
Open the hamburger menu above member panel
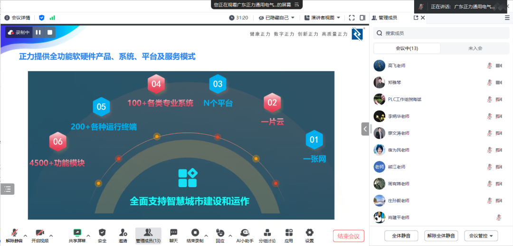coord(507,18)
